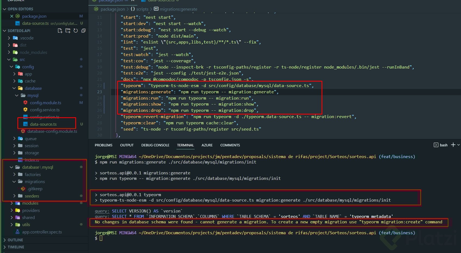Expand the .vscode folder
The image size is (461, 253).
(x=9, y=38)
